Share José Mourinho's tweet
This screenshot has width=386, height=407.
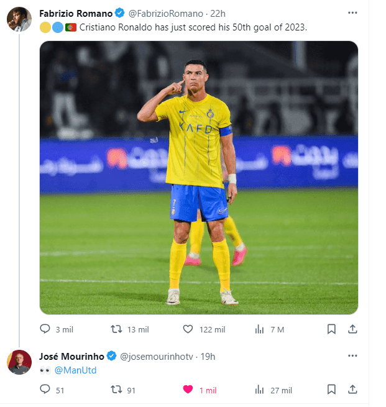point(352,390)
